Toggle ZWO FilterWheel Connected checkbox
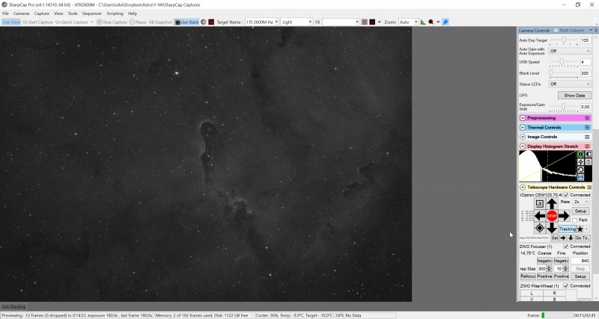The image size is (599, 319). 566,286
